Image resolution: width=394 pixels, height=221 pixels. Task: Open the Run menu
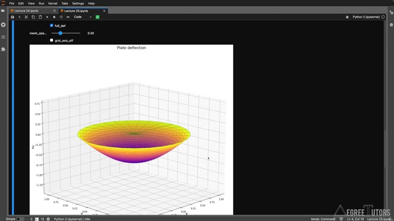tap(41, 3)
